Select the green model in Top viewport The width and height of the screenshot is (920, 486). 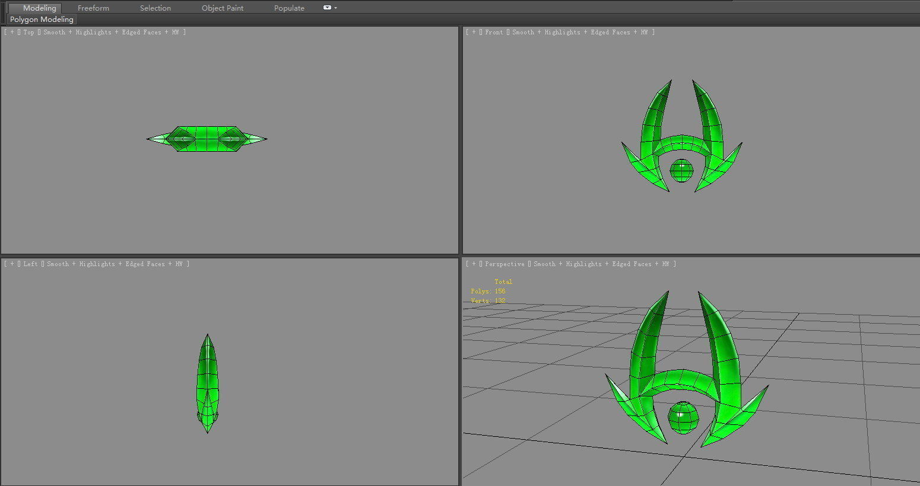pos(207,139)
